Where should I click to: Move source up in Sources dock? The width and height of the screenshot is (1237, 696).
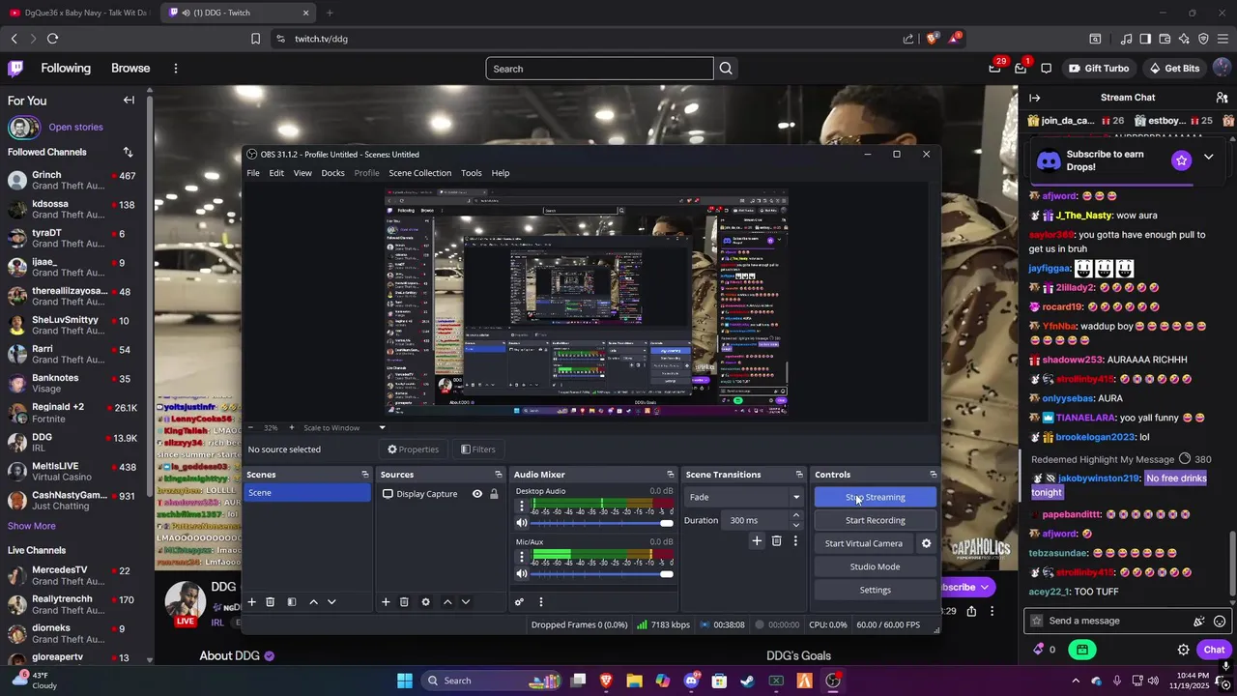point(447,601)
